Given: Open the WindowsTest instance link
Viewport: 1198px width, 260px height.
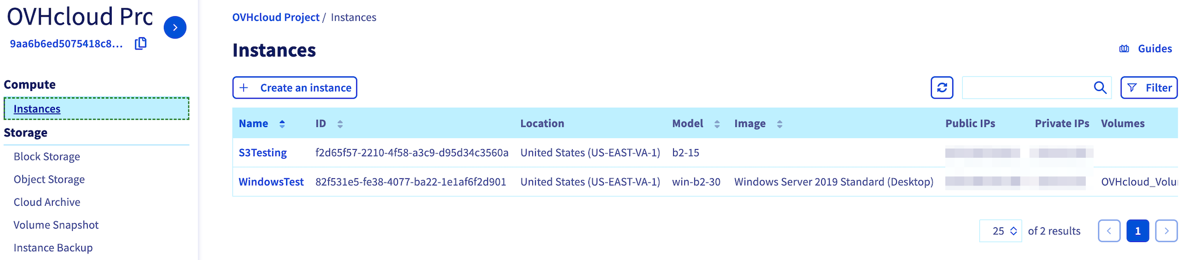Looking at the screenshot, I should 271,182.
